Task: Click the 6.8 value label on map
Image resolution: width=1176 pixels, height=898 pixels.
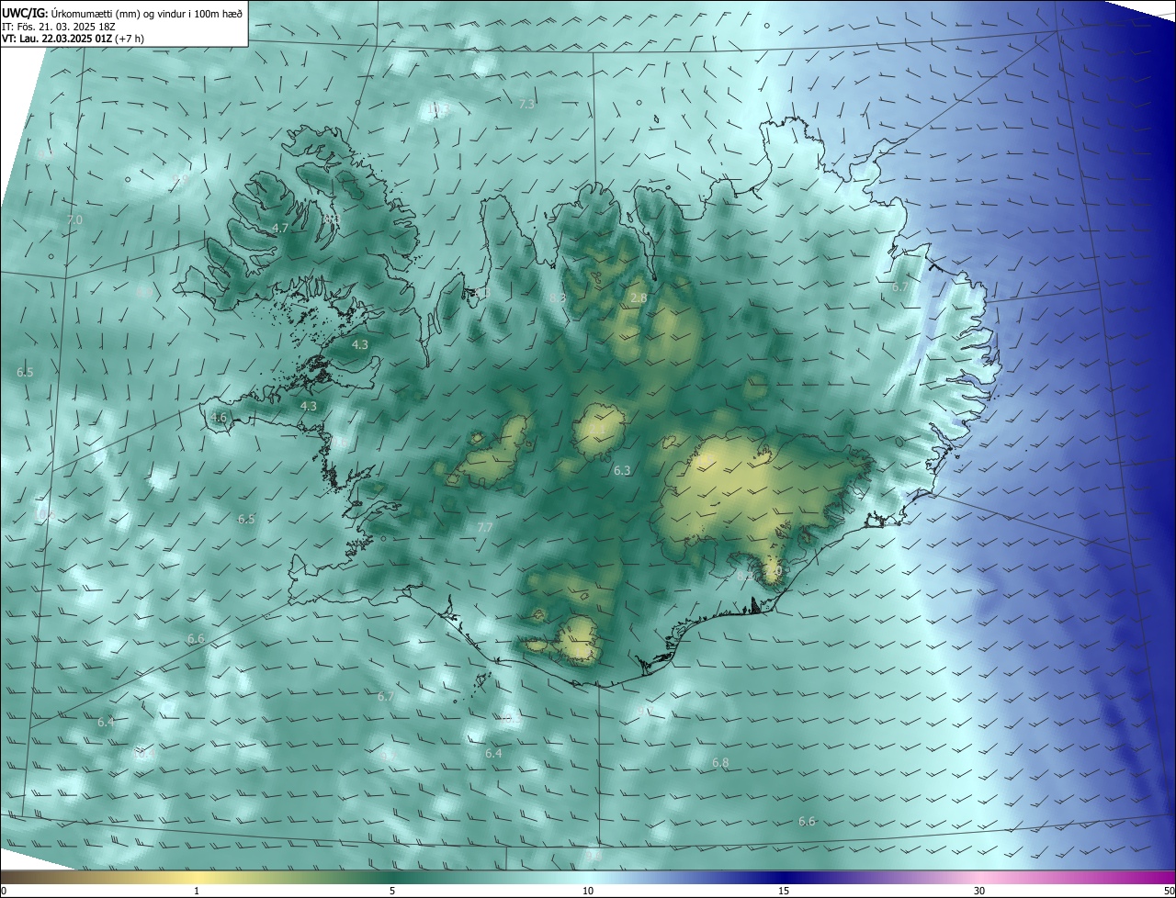Action: click(x=720, y=763)
